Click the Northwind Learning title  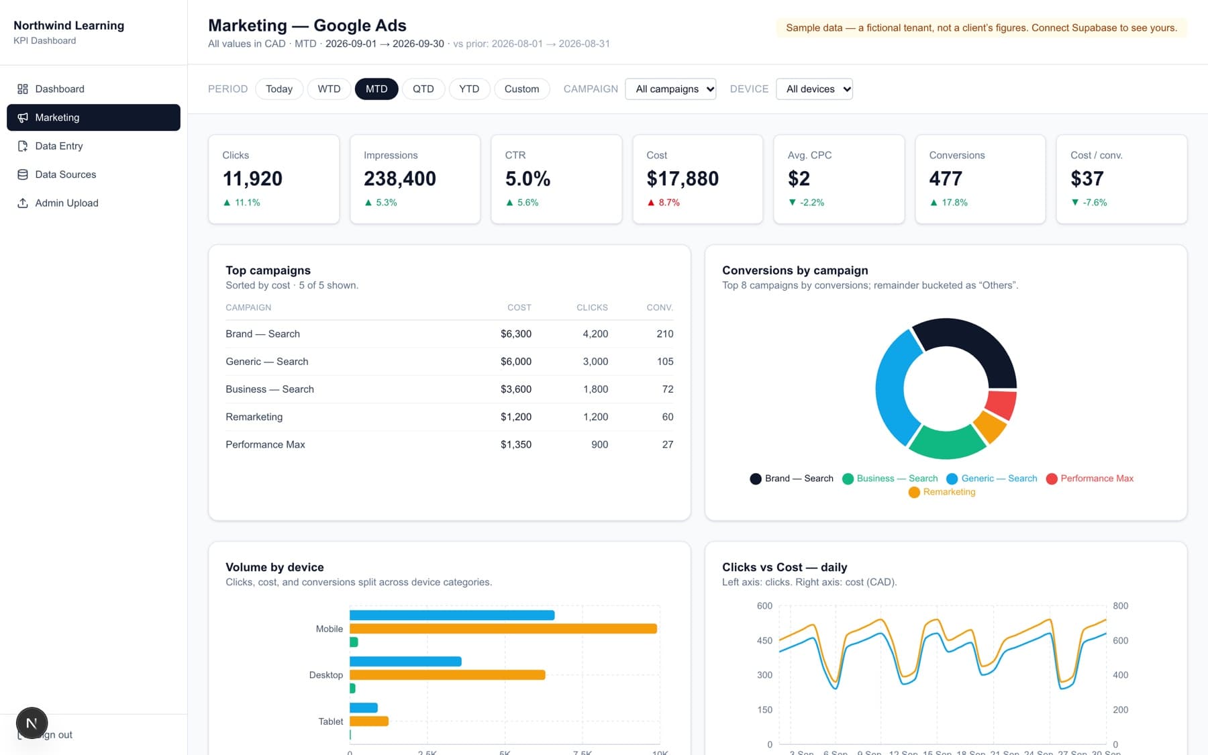(x=69, y=26)
